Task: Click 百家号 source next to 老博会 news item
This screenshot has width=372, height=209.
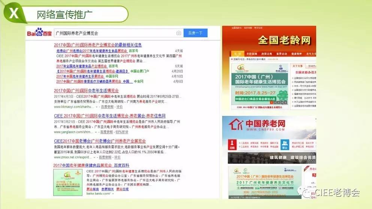Action: [x=133, y=51]
